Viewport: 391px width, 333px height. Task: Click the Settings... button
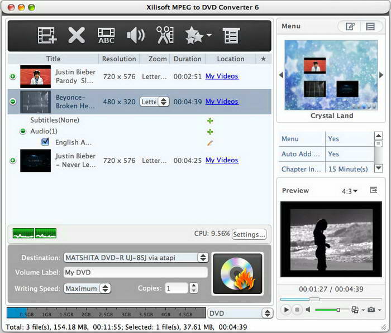point(249,234)
